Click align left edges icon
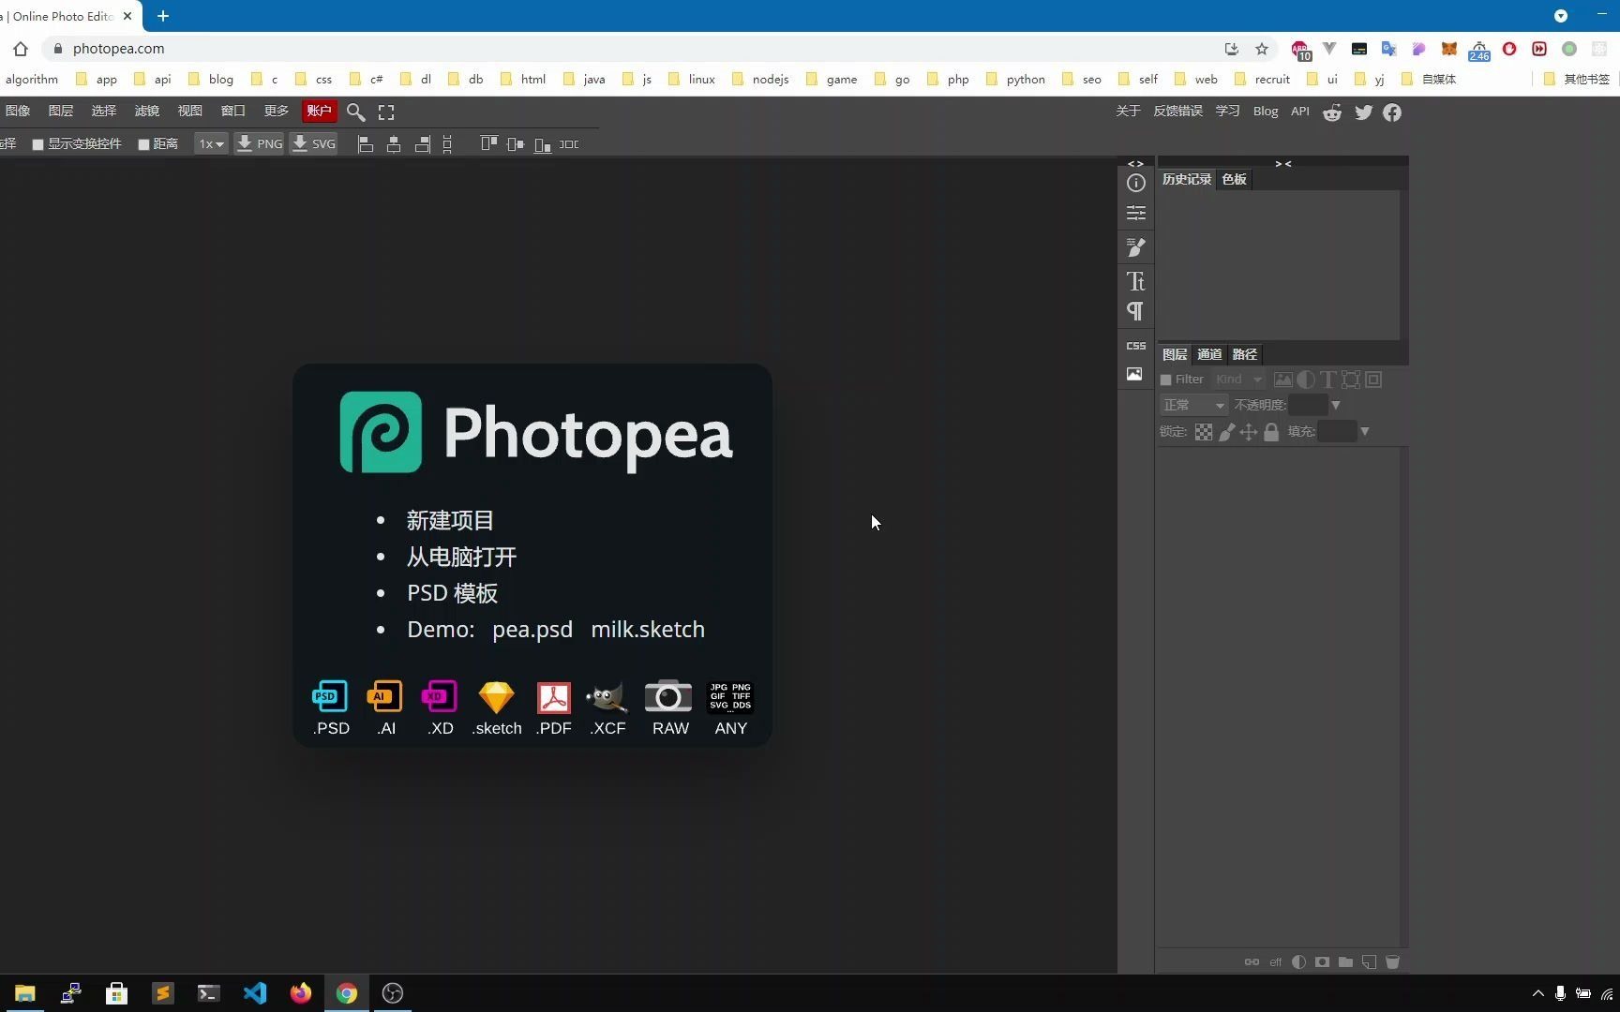Screen dimensions: 1620x1012 (366, 144)
